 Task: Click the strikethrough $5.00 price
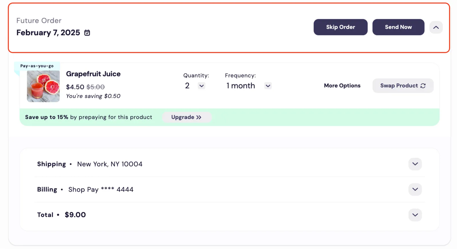[x=96, y=87]
